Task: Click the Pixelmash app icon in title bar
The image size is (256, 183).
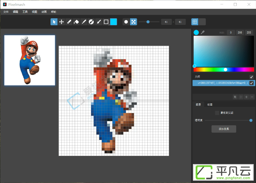Action: tap(5, 4)
